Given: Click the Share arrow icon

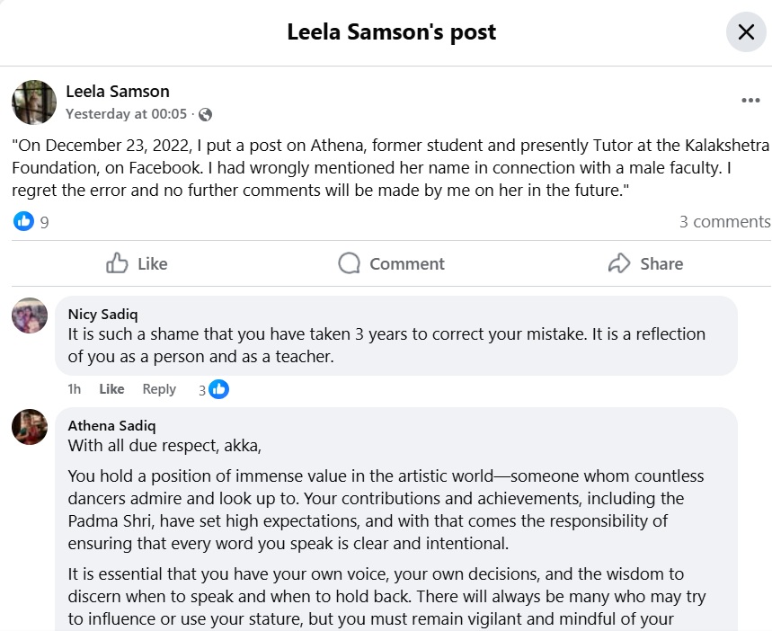Looking at the screenshot, I should click(619, 263).
